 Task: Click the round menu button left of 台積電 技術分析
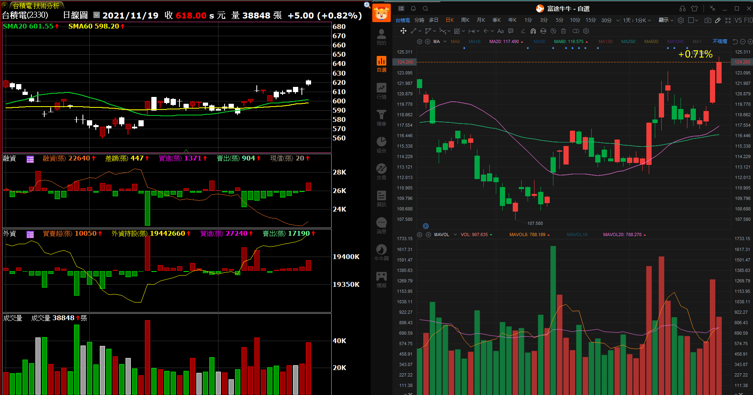(5, 5)
